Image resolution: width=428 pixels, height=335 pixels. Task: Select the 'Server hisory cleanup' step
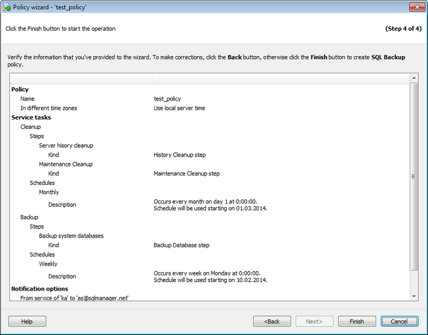coord(66,146)
